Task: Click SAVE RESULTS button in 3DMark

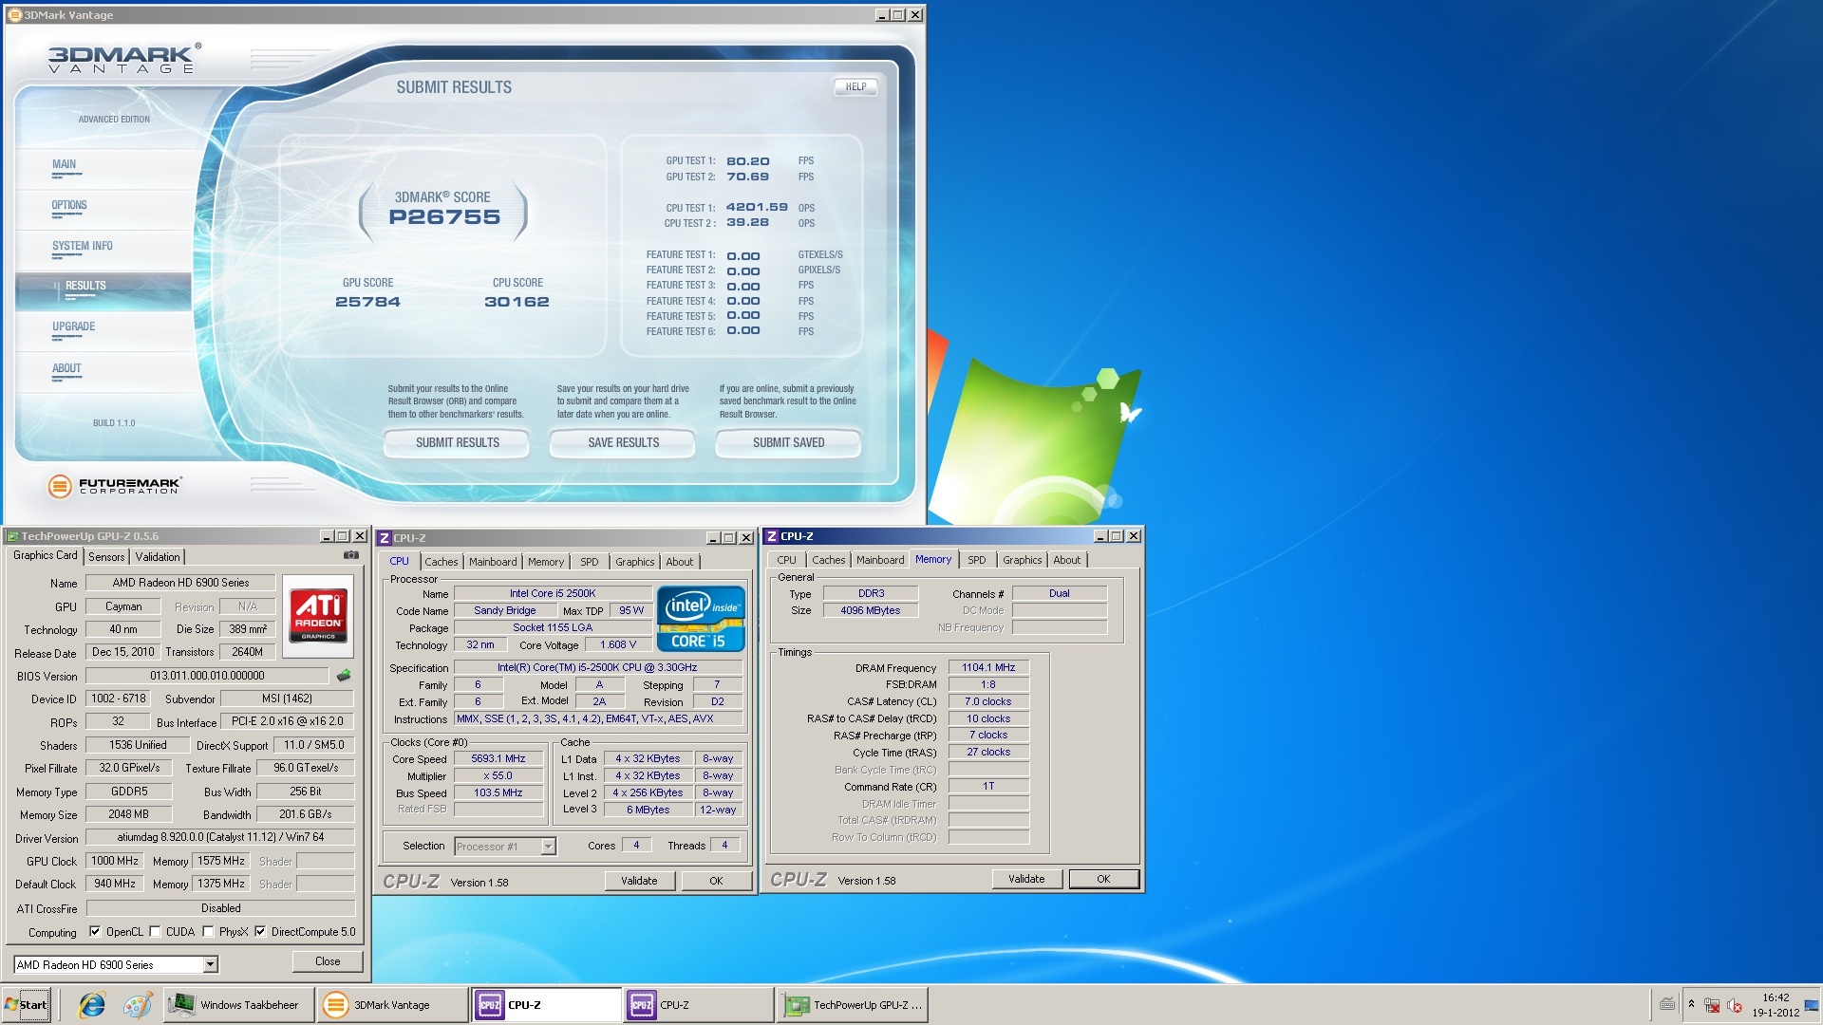Action: [x=623, y=442]
